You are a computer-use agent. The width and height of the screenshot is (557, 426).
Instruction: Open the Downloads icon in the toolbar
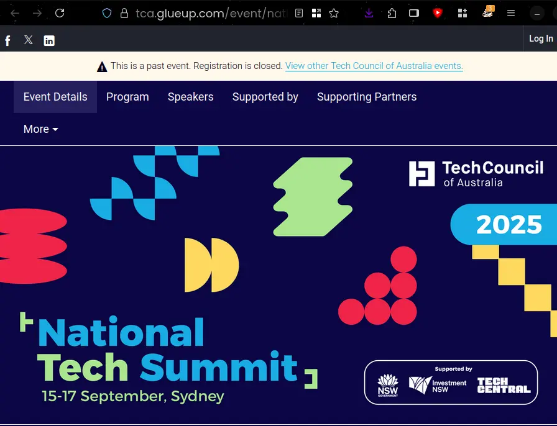[x=369, y=12]
